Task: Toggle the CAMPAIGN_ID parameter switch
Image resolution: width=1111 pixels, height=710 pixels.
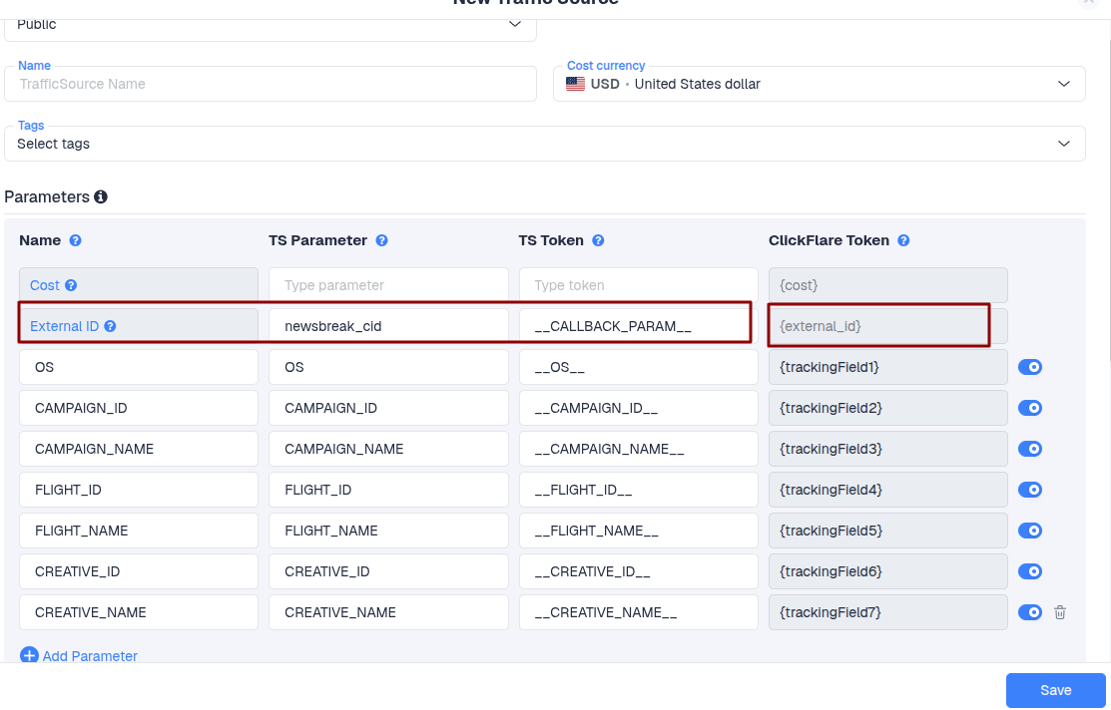Action: [x=1029, y=408]
